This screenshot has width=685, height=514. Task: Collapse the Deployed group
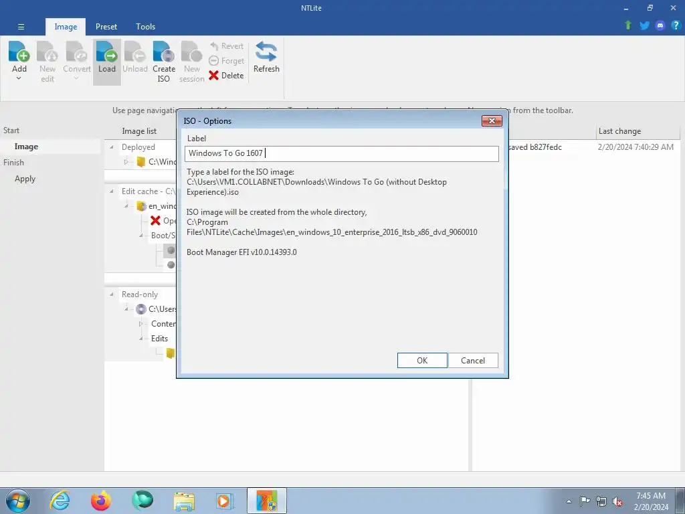tap(112, 147)
